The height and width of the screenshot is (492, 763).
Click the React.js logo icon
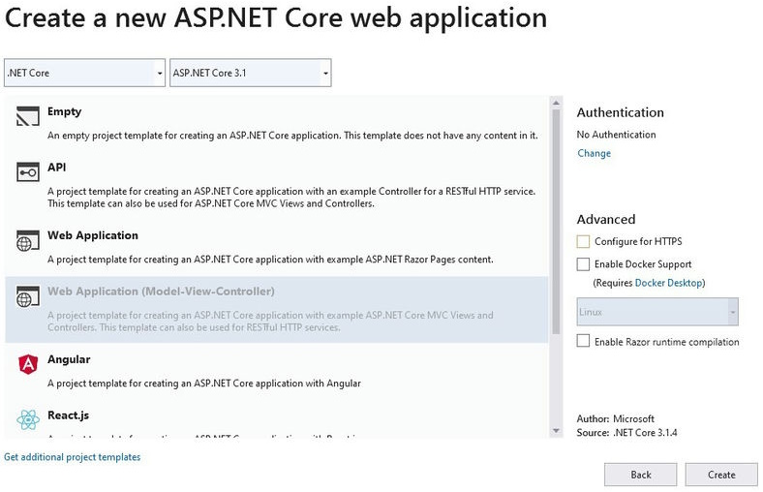(27, 420)
